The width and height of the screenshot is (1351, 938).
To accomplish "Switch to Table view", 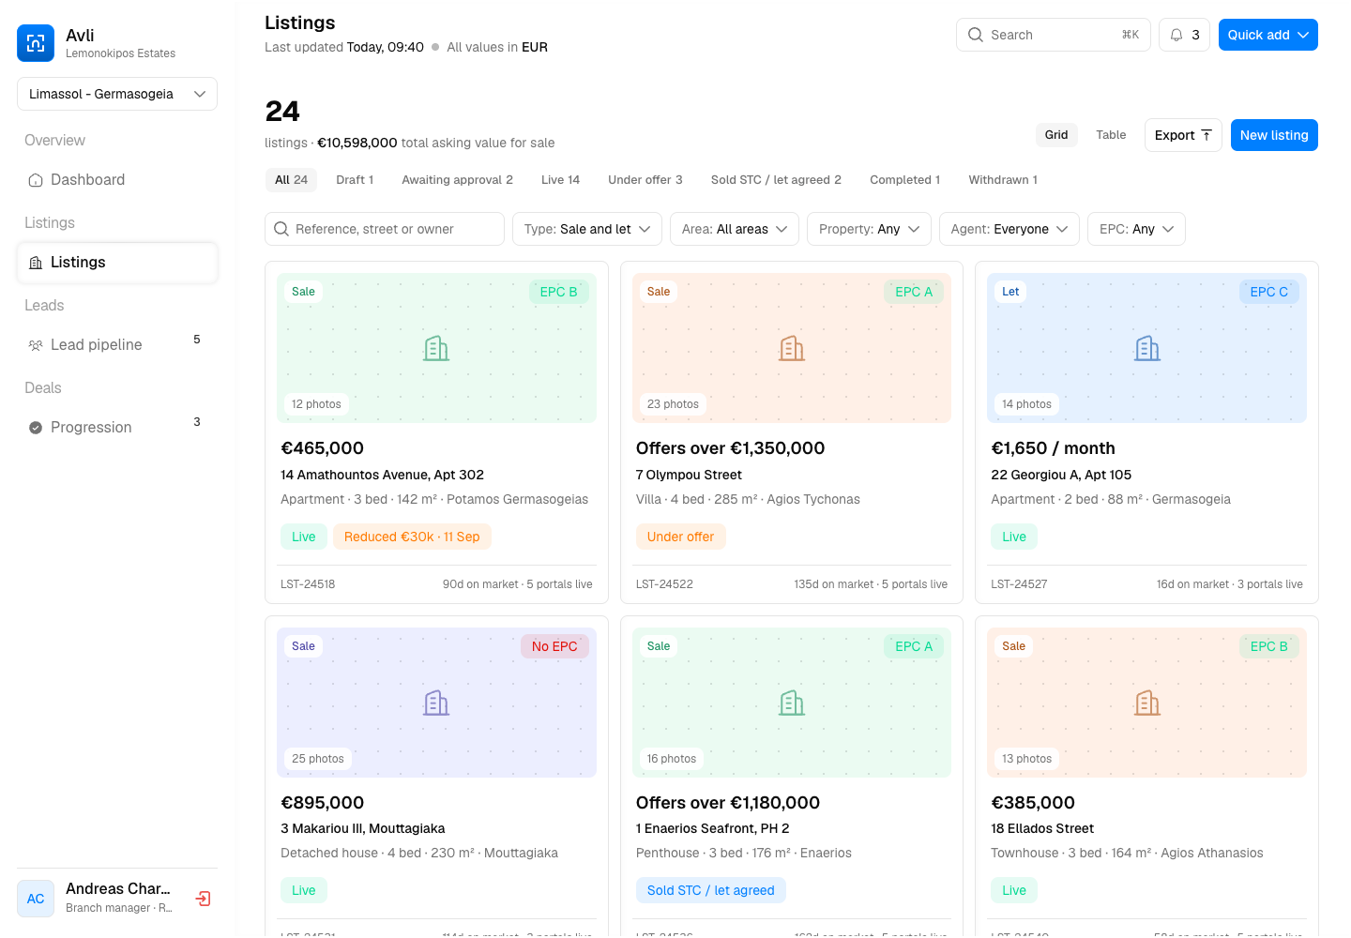I will click(x=1111, y=135).
